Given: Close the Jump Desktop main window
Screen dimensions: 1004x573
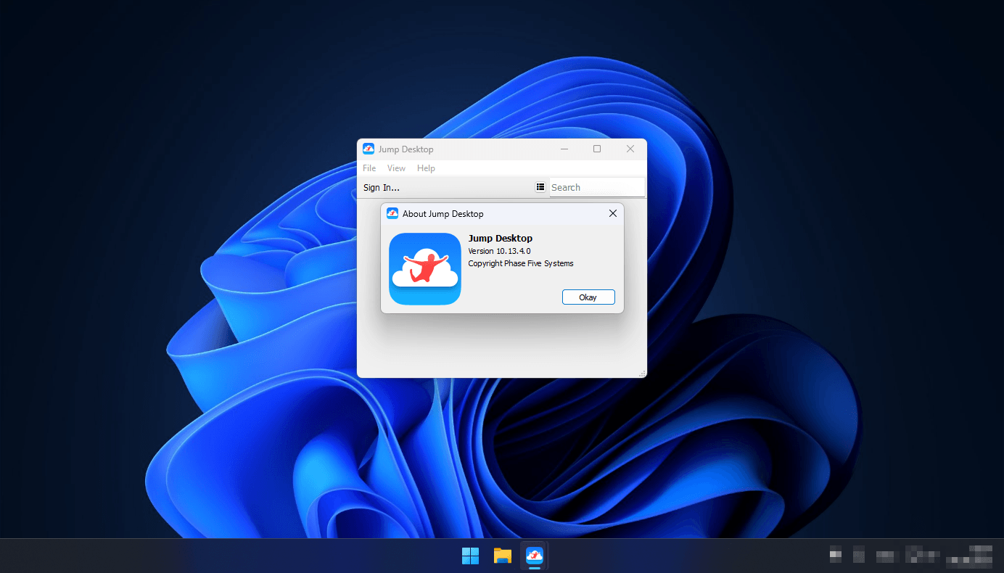Looking at the screenshot, I should (630, 149).
